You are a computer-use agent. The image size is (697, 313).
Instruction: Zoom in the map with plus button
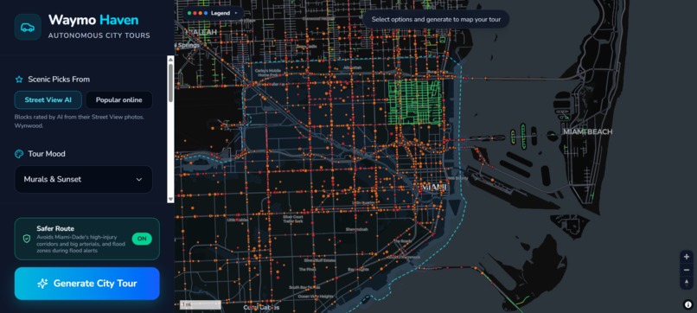687,257
